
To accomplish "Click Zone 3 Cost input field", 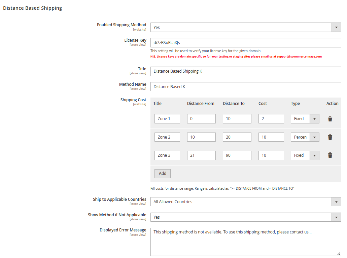I will coord(271,155).
